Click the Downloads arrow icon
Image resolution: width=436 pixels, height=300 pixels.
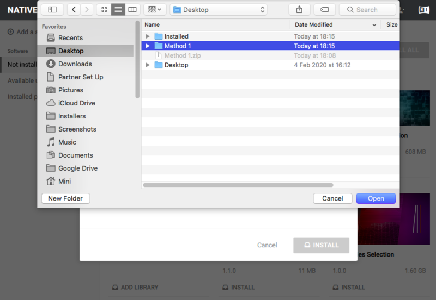(51, 64)
